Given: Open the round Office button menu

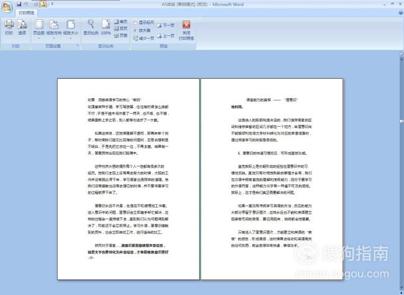Looking at the screenshot, I should pos(7,7).
